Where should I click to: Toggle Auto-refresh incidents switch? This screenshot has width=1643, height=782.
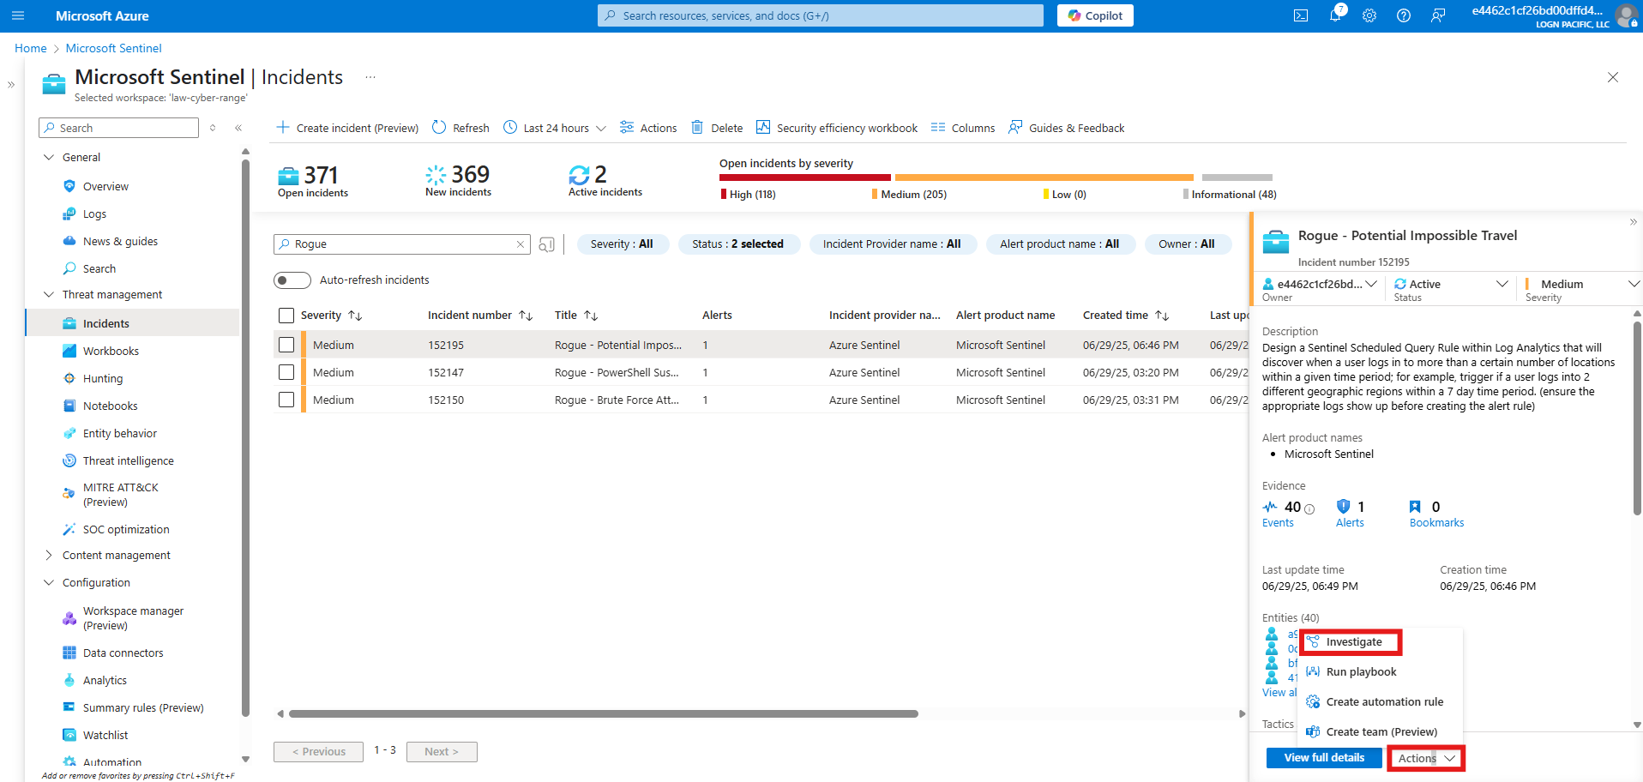(x=292, y=280)
